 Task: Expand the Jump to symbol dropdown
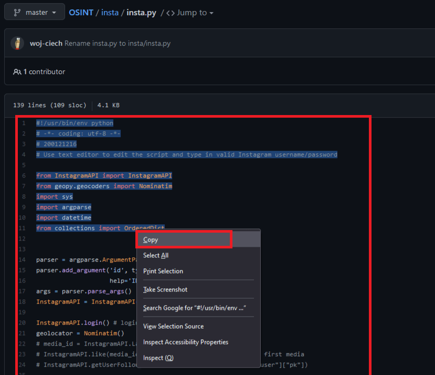190,13
